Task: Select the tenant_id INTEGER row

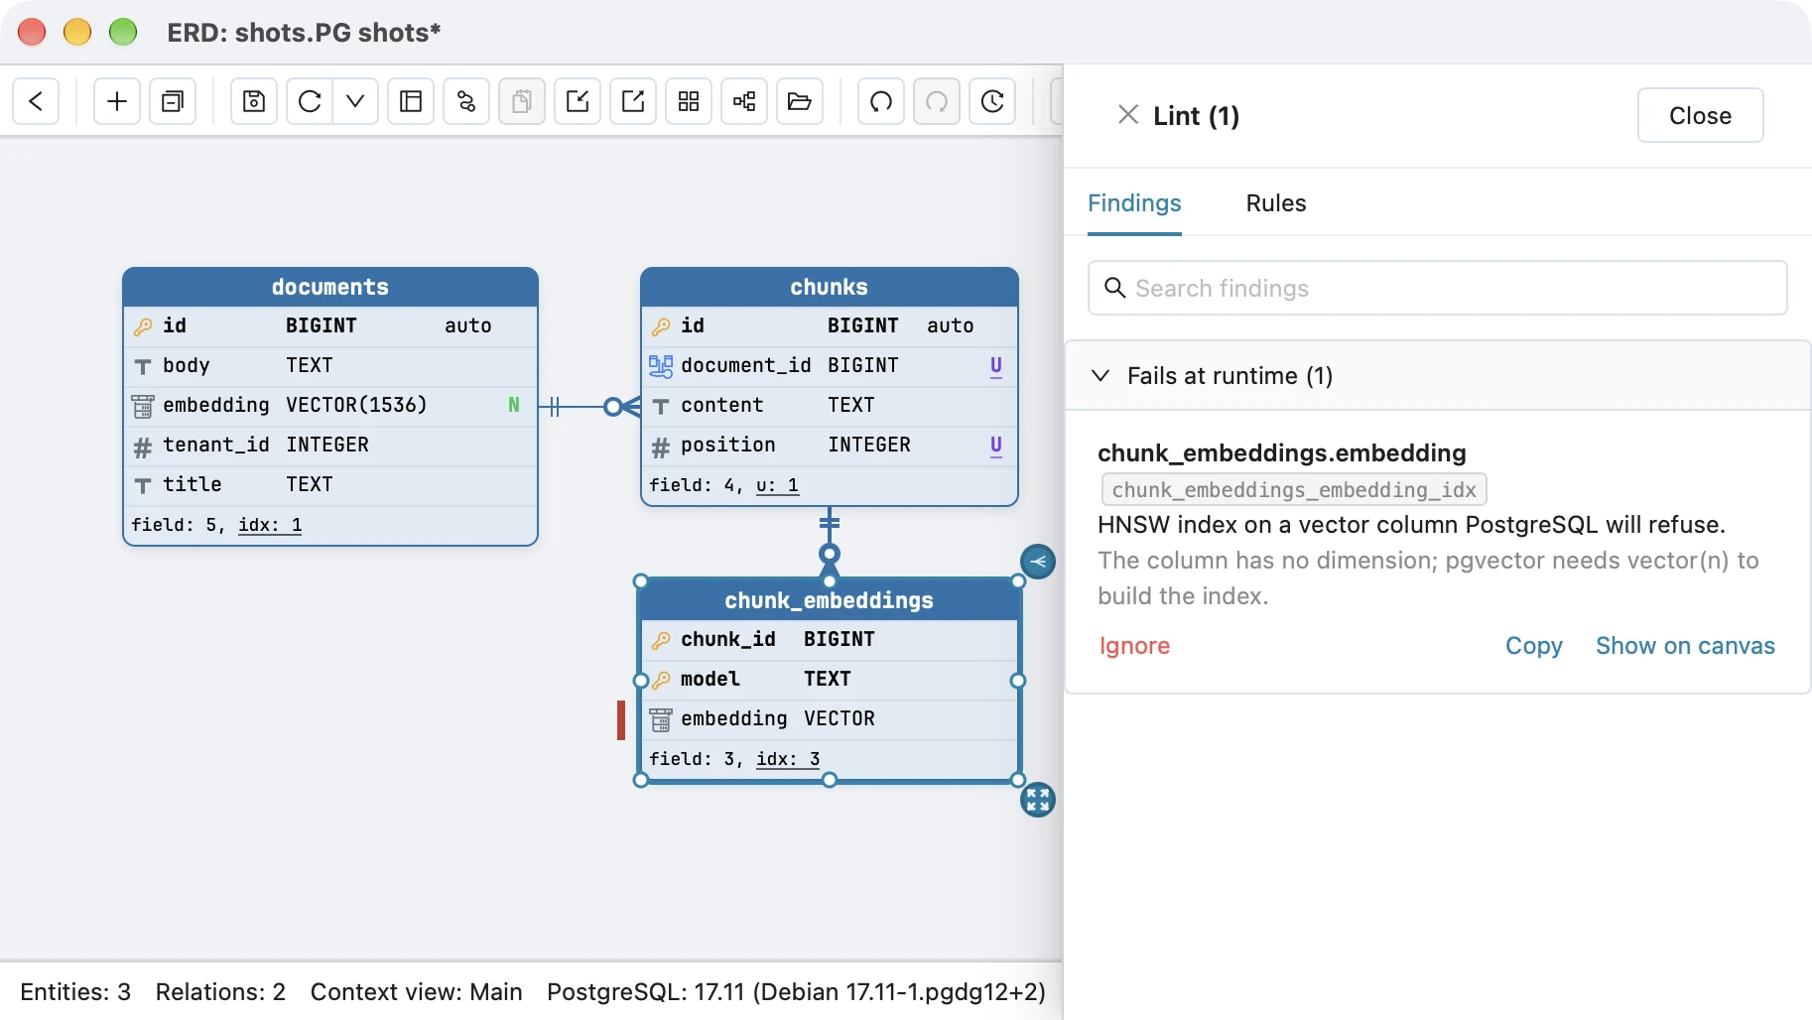Action: 330,446
